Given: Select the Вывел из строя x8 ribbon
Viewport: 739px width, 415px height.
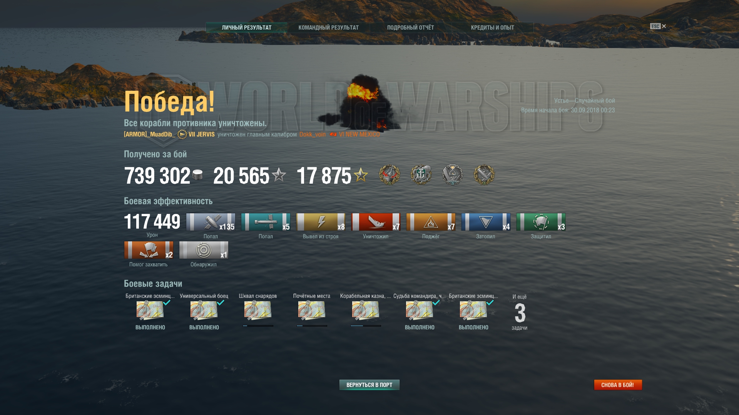Looking at the screenshot, I should coord(321,222).
